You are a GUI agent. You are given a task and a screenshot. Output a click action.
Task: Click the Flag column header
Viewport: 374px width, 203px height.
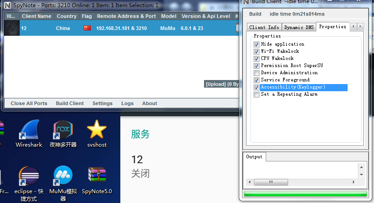pos(87,16)
